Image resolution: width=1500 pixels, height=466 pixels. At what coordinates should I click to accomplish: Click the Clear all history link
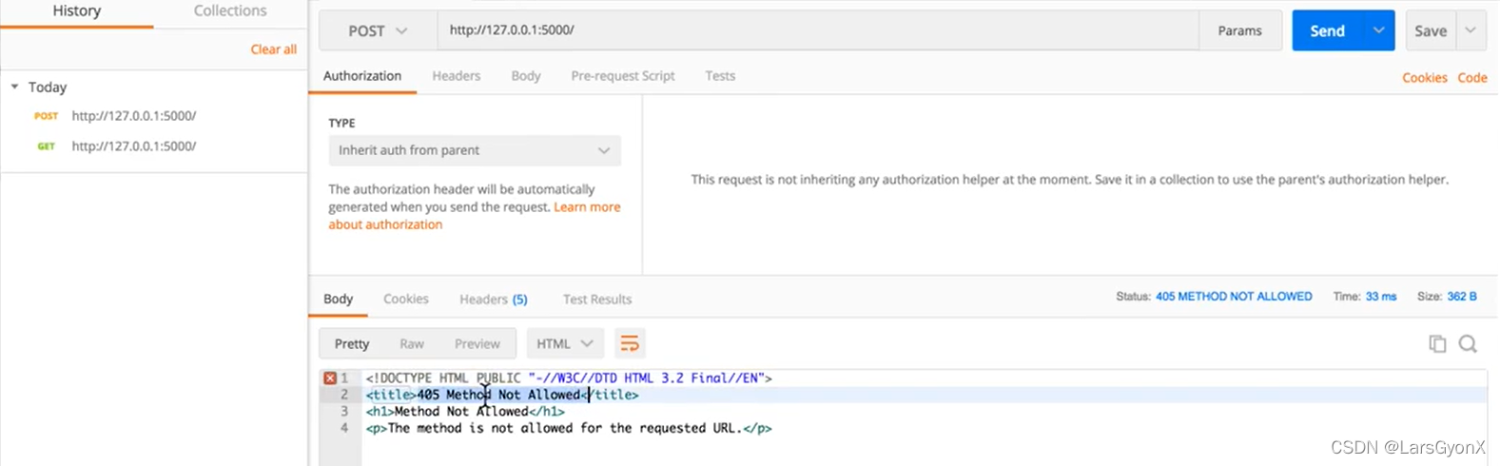point(274,49)
